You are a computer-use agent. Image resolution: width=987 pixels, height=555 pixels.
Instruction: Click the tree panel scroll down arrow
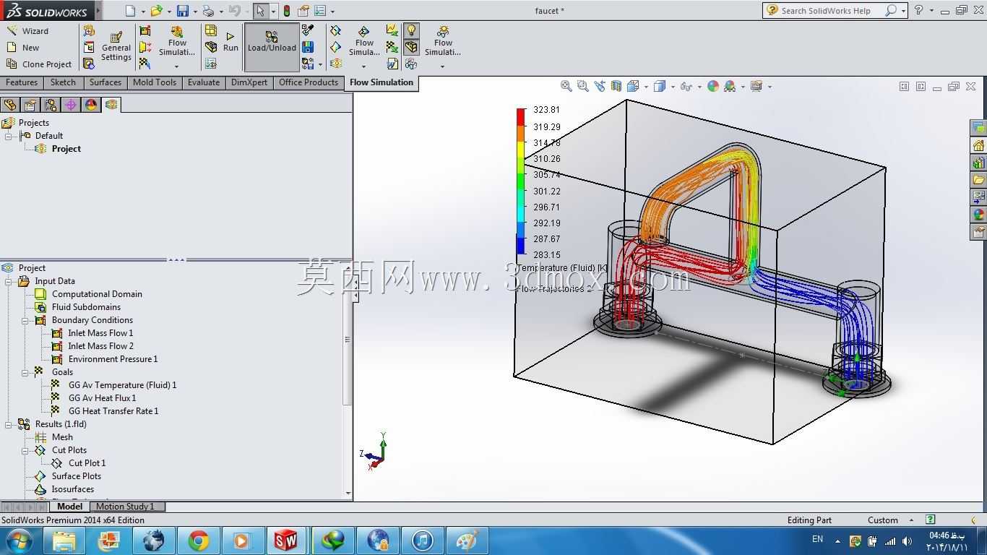point(348,494)
